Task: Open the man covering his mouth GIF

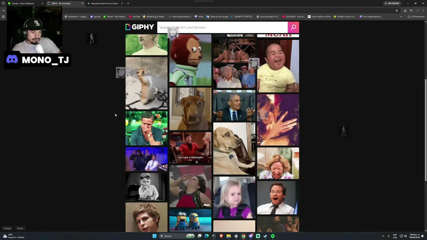Action: click(146, 128)
